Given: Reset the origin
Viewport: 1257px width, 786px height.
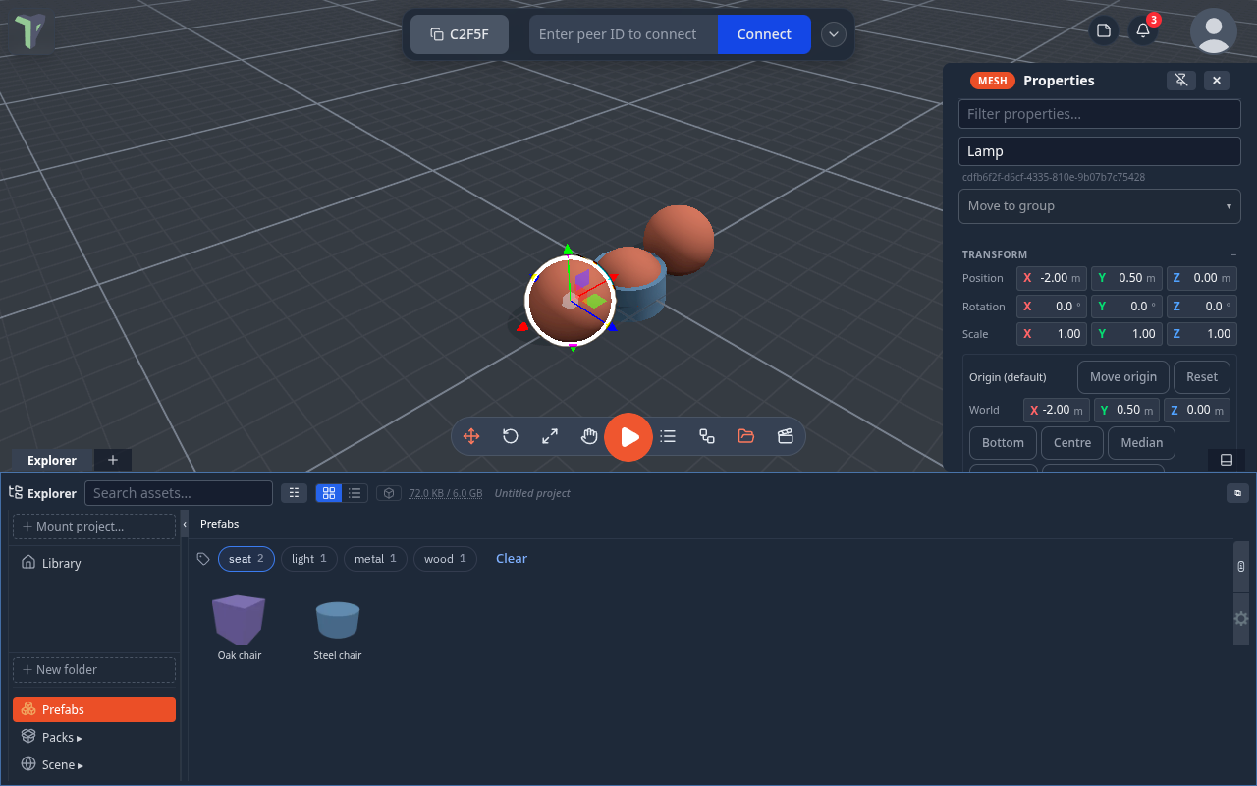Looking at the screenshot, I should coord(1202,377).
